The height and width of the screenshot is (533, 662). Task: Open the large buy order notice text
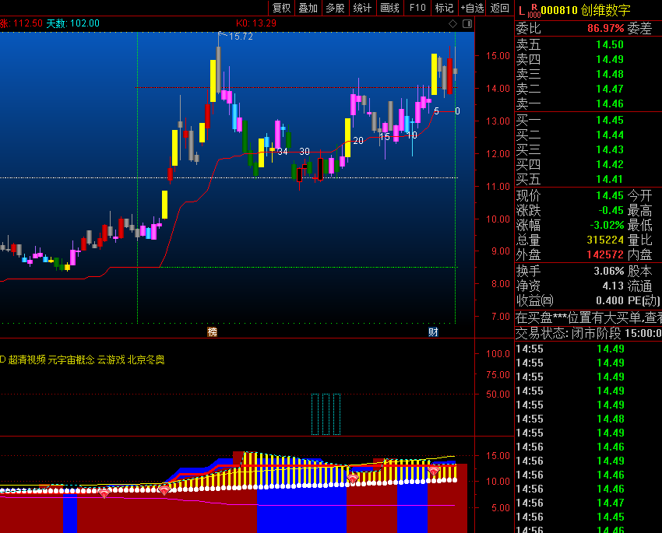tap(588, 317)
